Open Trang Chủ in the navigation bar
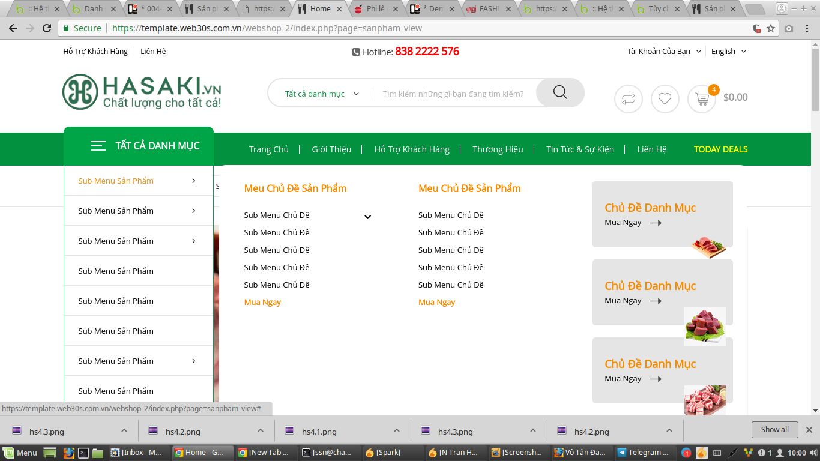Viewport: 820px width, 461px height. 269,149
